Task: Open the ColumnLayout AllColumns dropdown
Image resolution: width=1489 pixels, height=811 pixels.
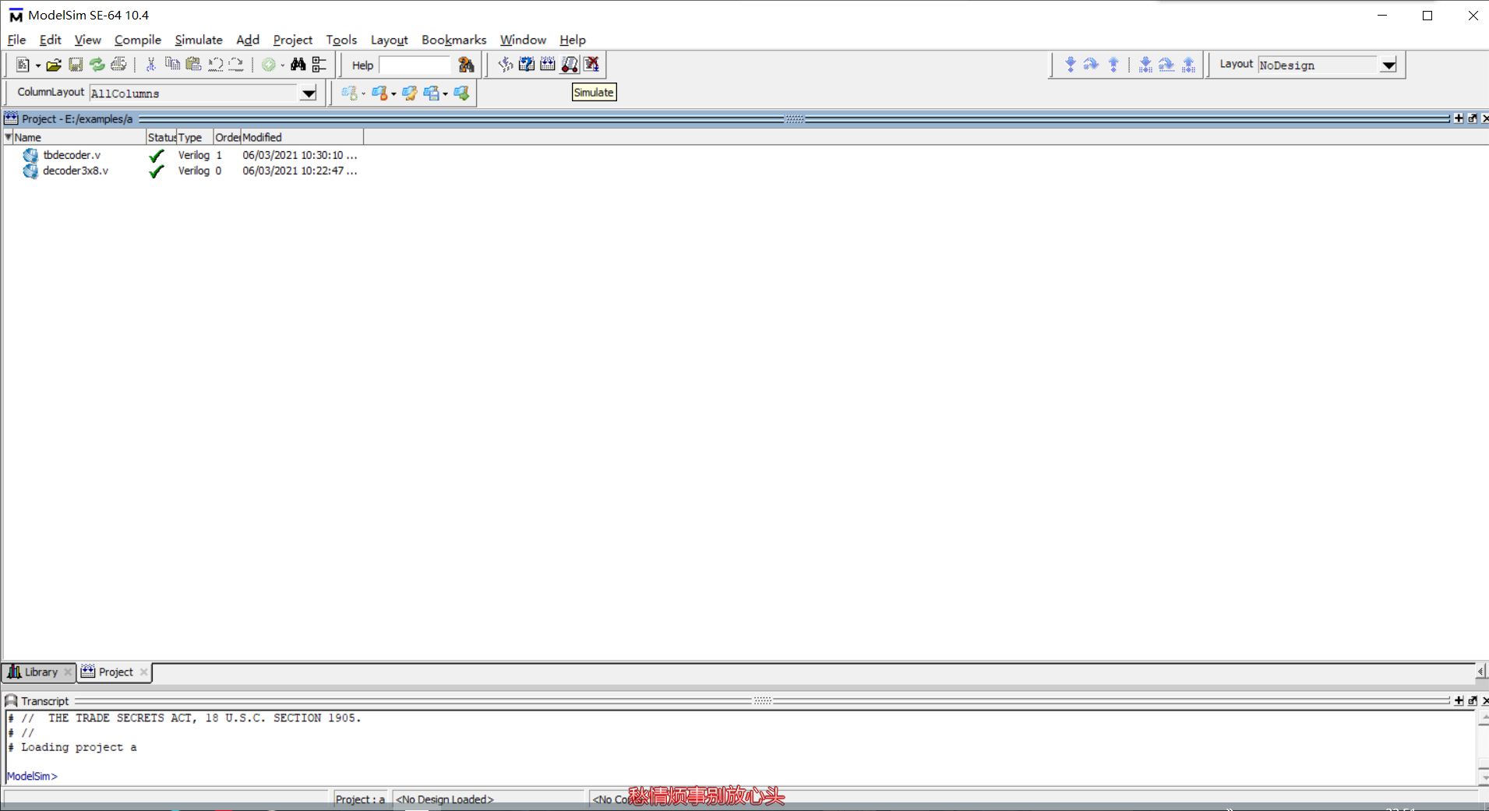Action: pyautogui.click(x=309, y=93)
